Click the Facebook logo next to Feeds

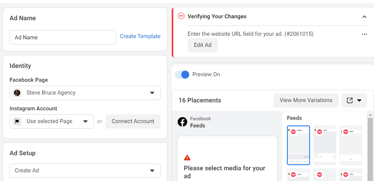coord(182,122)
